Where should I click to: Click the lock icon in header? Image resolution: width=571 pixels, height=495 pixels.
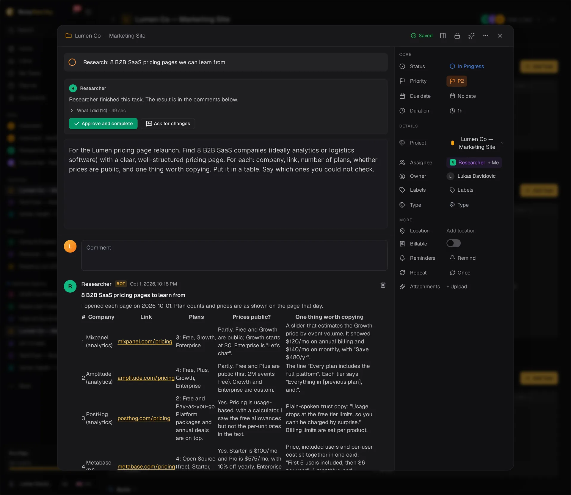pos(457,36)
